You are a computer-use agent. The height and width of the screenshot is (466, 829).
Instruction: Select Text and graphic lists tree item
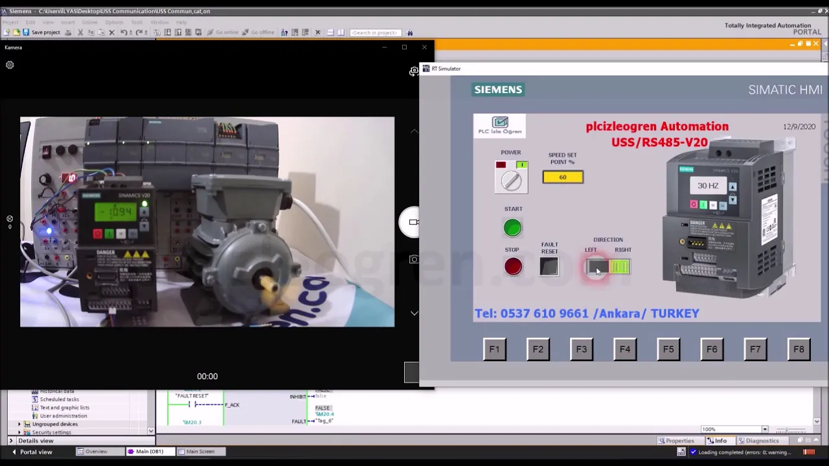tap(64, 408)
